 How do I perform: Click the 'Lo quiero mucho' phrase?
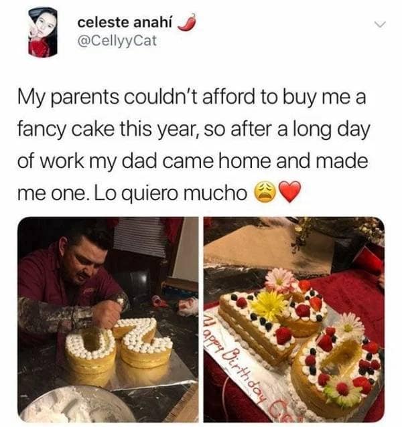(171, 193)
